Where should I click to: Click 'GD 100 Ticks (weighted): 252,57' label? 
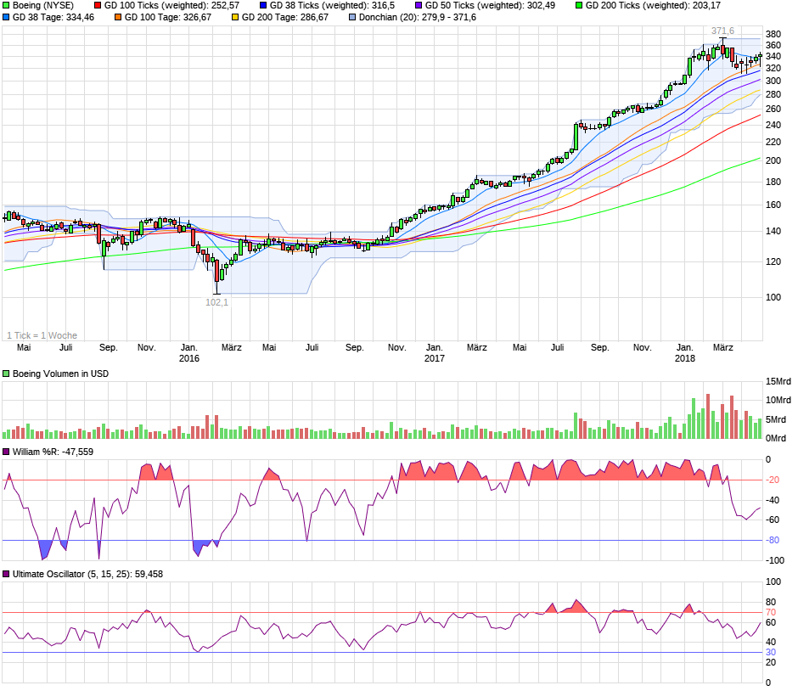pyautogui.click(x=171, y=6)
